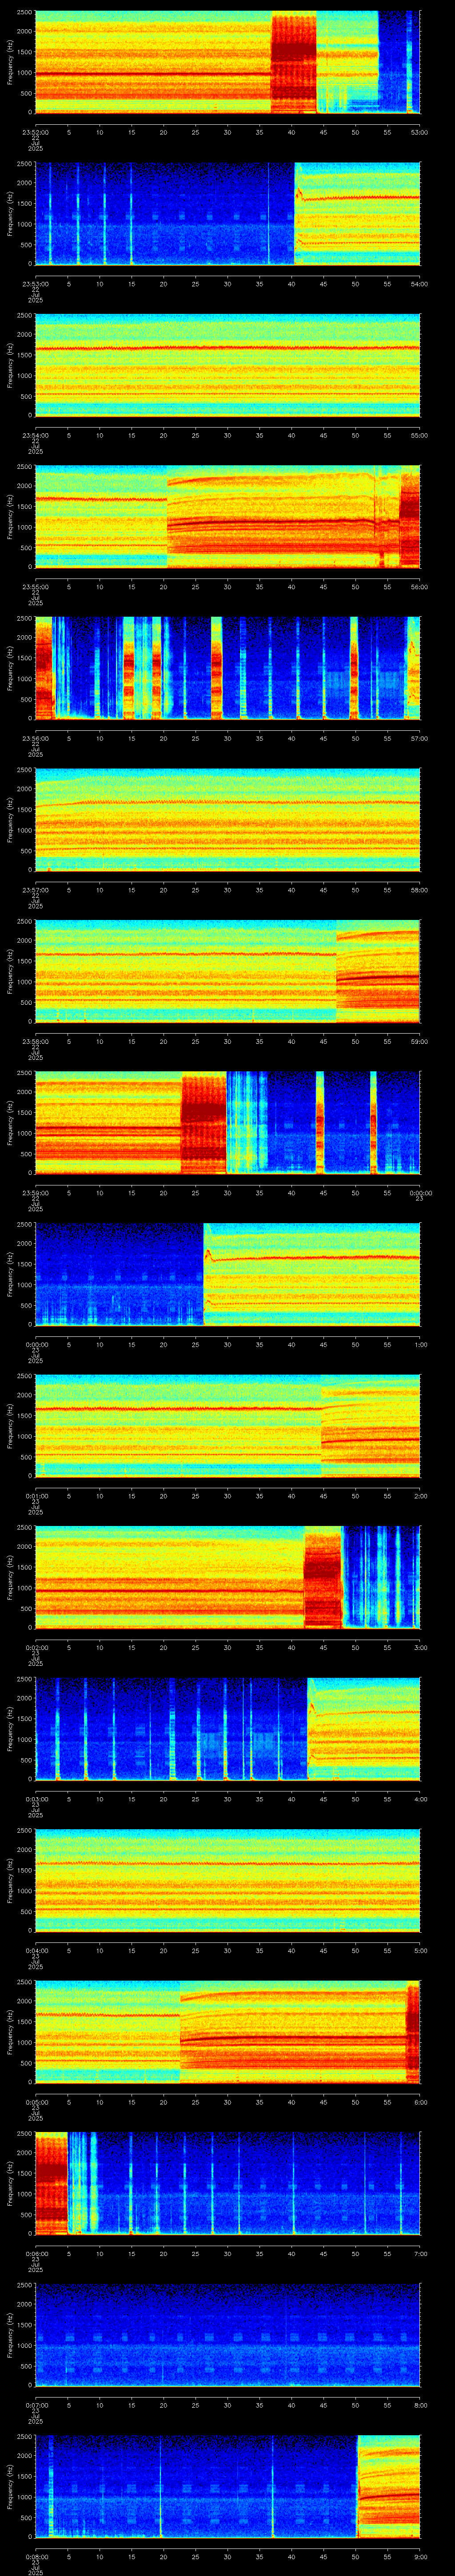View the spectrogram panel starting at 0:06:00
455x2576 pixels.
pyautogui.click(x=228, y=2183)
